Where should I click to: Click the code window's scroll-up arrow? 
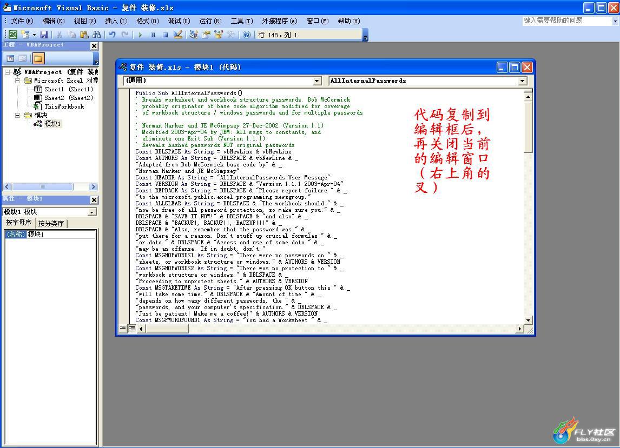[x=528, y=96]
